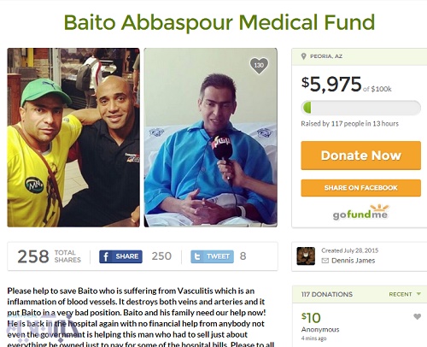Click the Dennis James contact link
This screenshot has width=427, height=347.
click(353, 261)
